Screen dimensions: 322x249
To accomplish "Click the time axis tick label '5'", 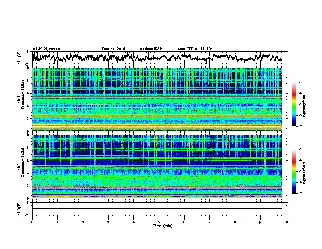I will [159, 222].
